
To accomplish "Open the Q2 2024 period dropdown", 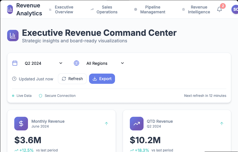I will click(x=43, y=63).
